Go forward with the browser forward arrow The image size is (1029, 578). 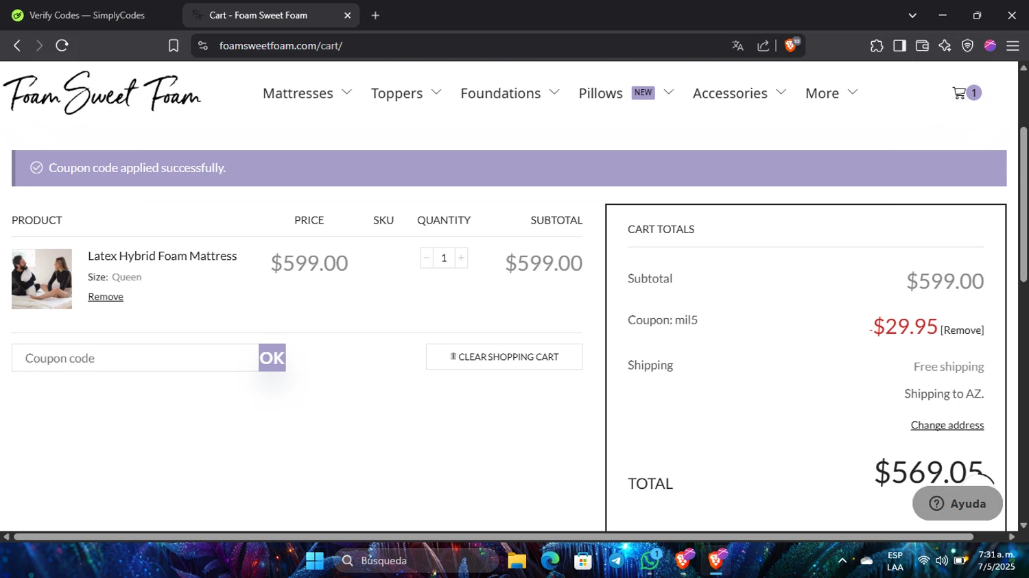39,46
